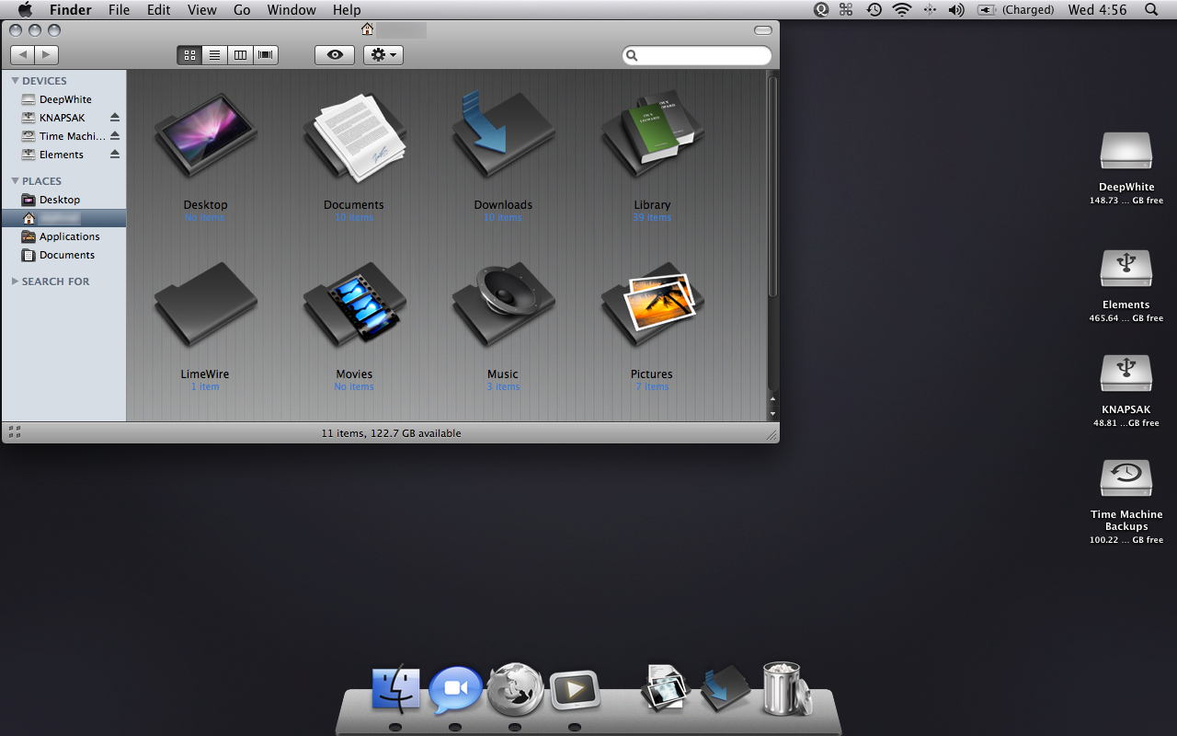Launch iChat from the Dock
The height and width of the screenshot is (736, 1177).
pyautogui.click(x=455, y=690)
